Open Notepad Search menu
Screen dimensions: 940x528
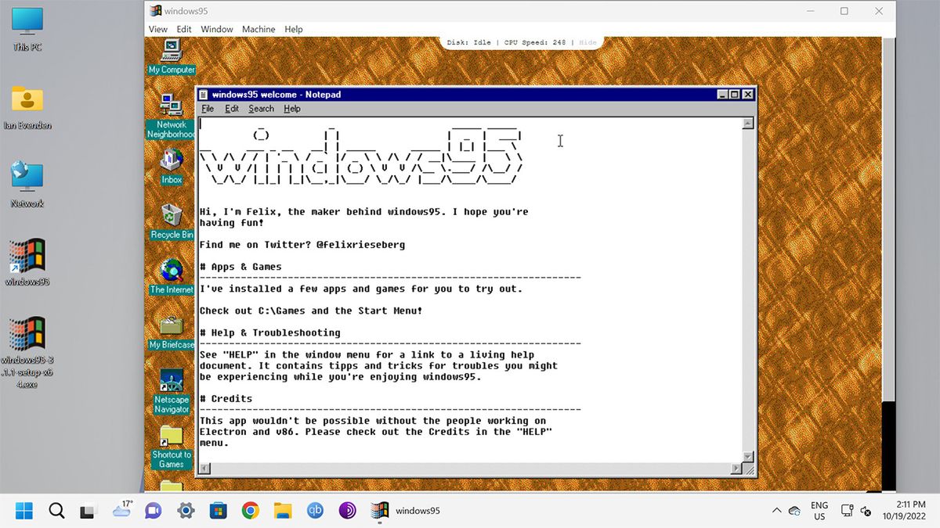pyautogui.click(x=262, y=109)
